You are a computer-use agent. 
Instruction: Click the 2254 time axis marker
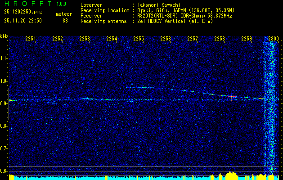click(x=112, y=38)
